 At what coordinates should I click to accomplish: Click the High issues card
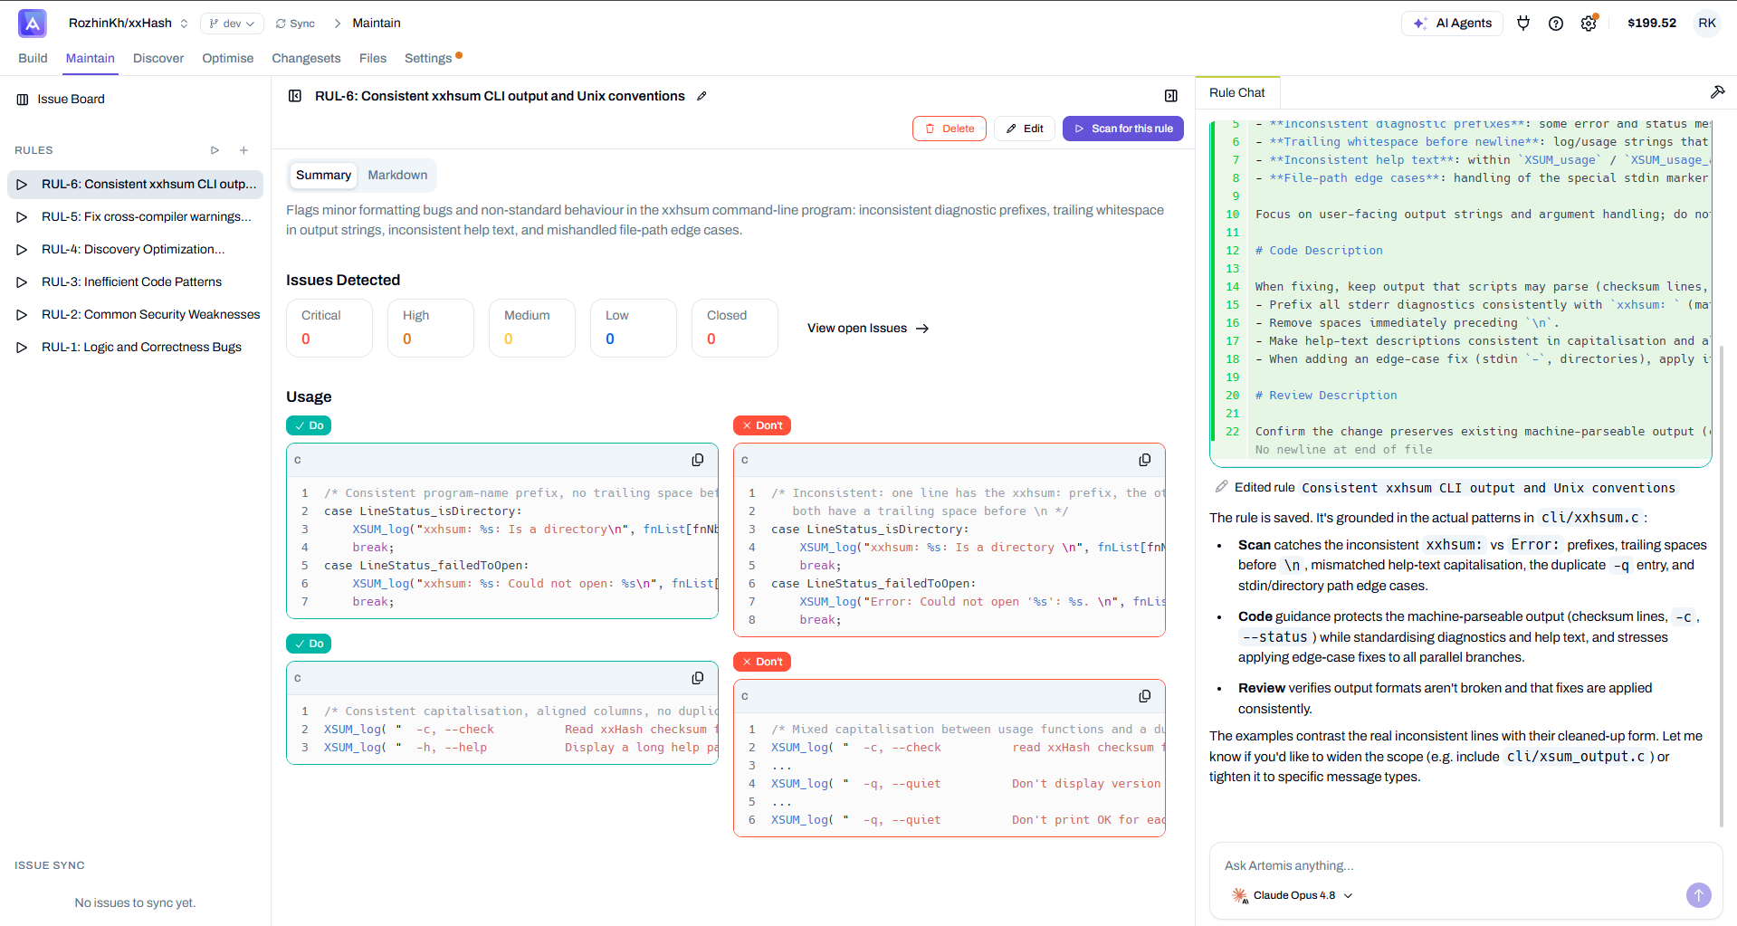tap(431, 328)
